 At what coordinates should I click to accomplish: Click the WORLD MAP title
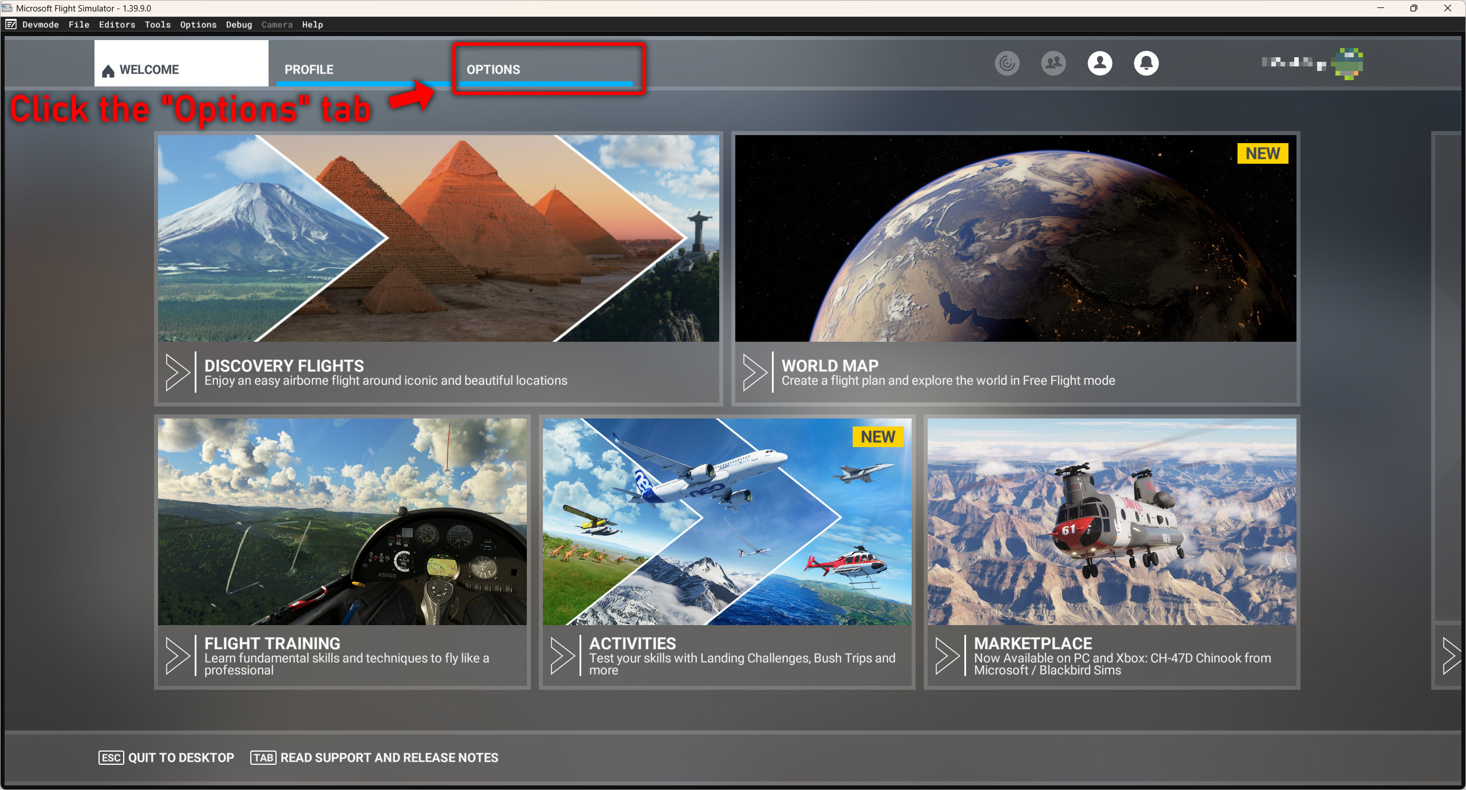pyautogui.click(x=830, y=366)
